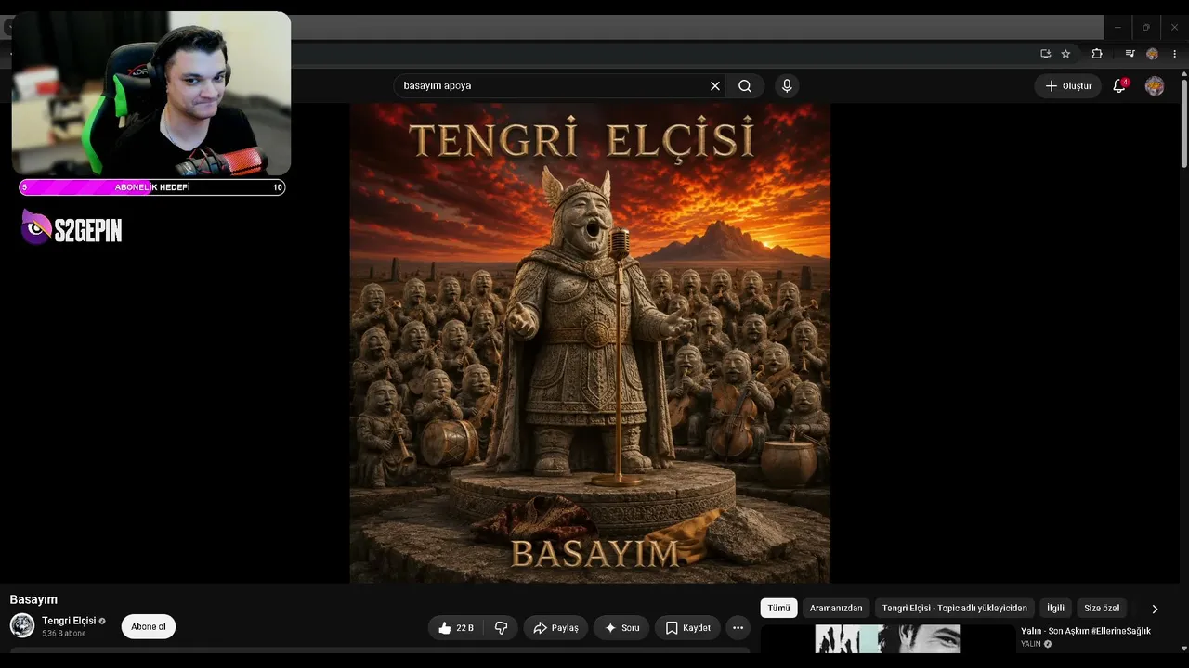Screen dimensions: 1189x668
Task: Open the browser media controls icon
Action: pos(1130,54)
